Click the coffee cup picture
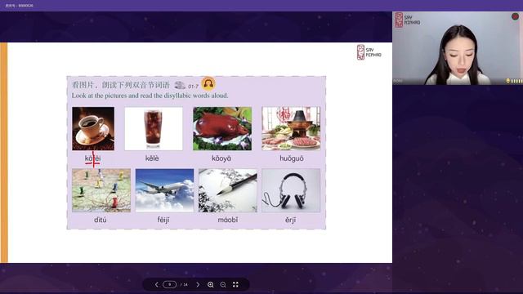 (x=93, y=129)
